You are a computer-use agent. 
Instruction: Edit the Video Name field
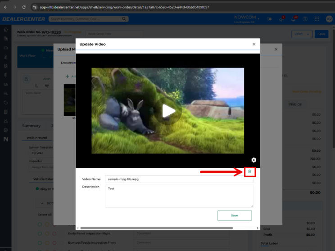pos(179,179)
